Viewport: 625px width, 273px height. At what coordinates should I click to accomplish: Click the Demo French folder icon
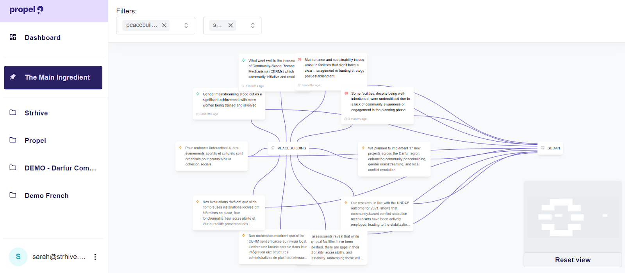13,195
